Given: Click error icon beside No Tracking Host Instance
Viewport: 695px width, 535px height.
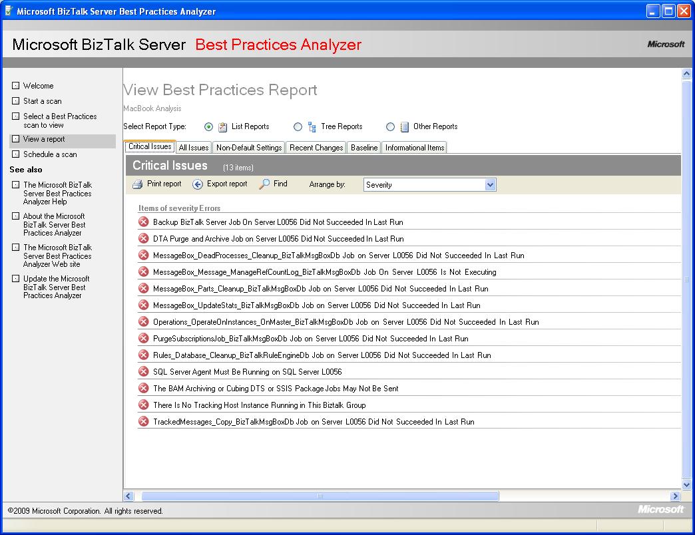Looking at the screenshot, I should click(x=144, y=405).
